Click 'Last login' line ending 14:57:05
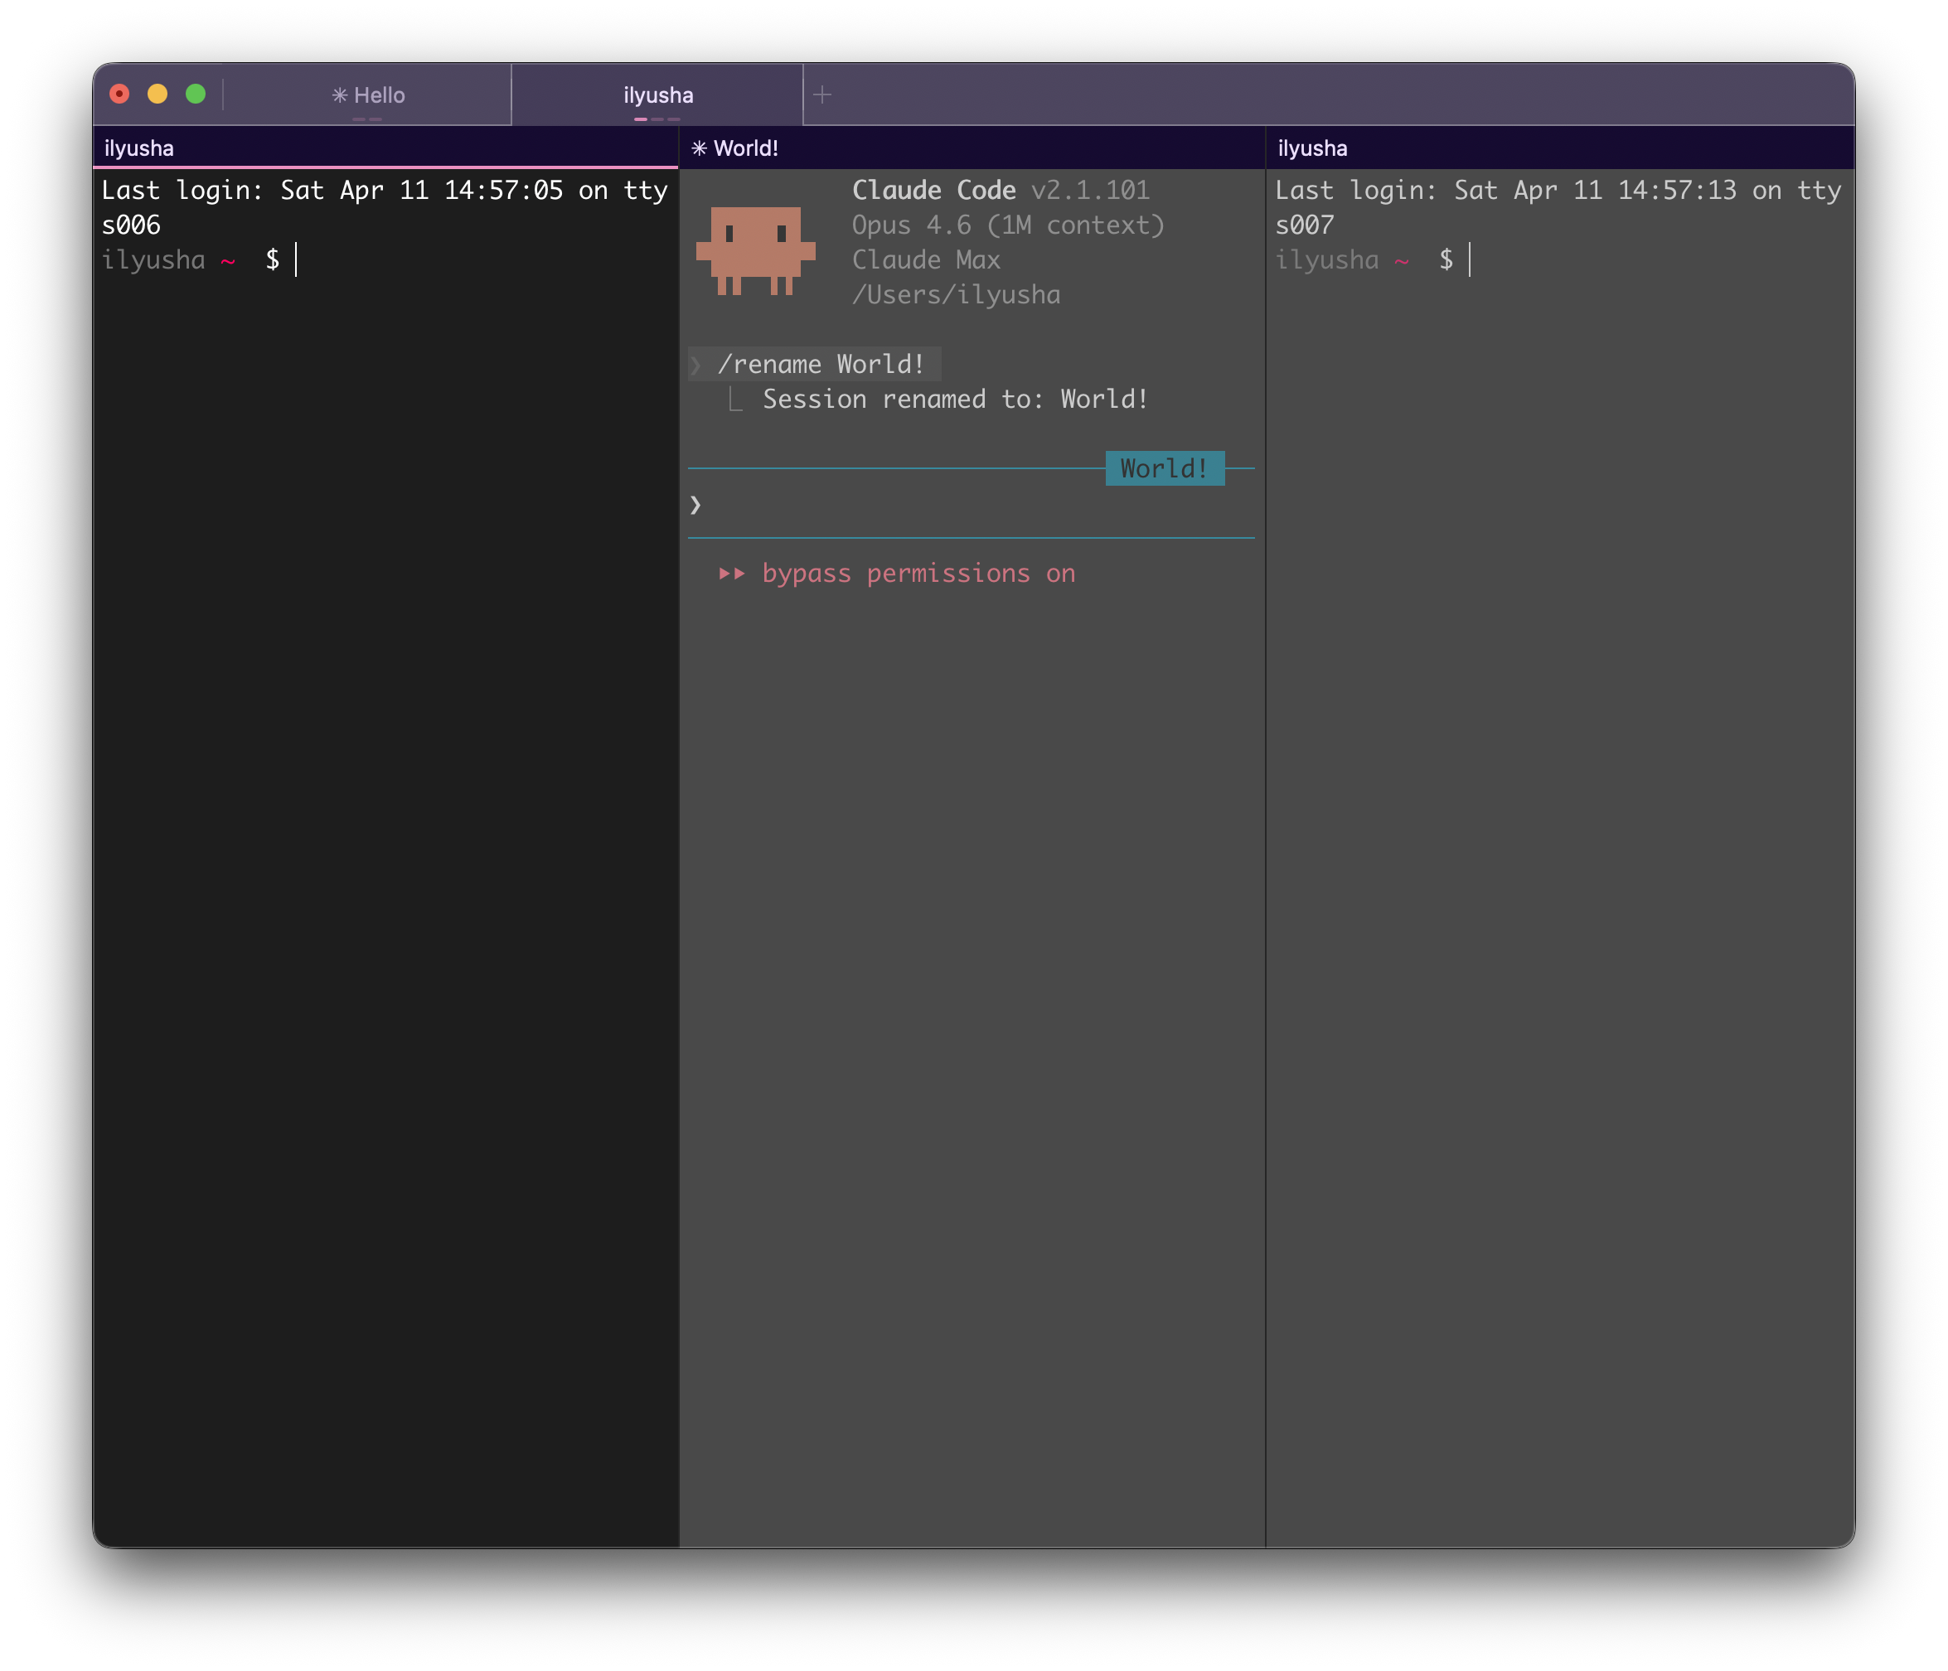Screen dimensions: 1948x1671 [x=385, y=190]
